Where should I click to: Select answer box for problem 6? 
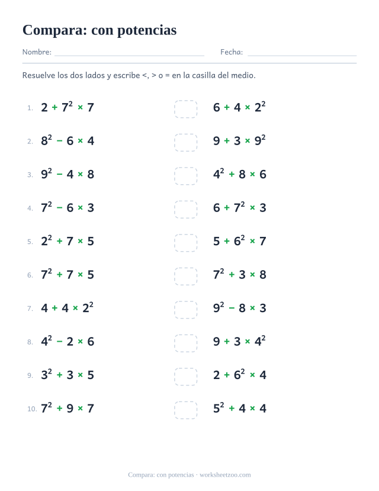[x=186, y=276]
